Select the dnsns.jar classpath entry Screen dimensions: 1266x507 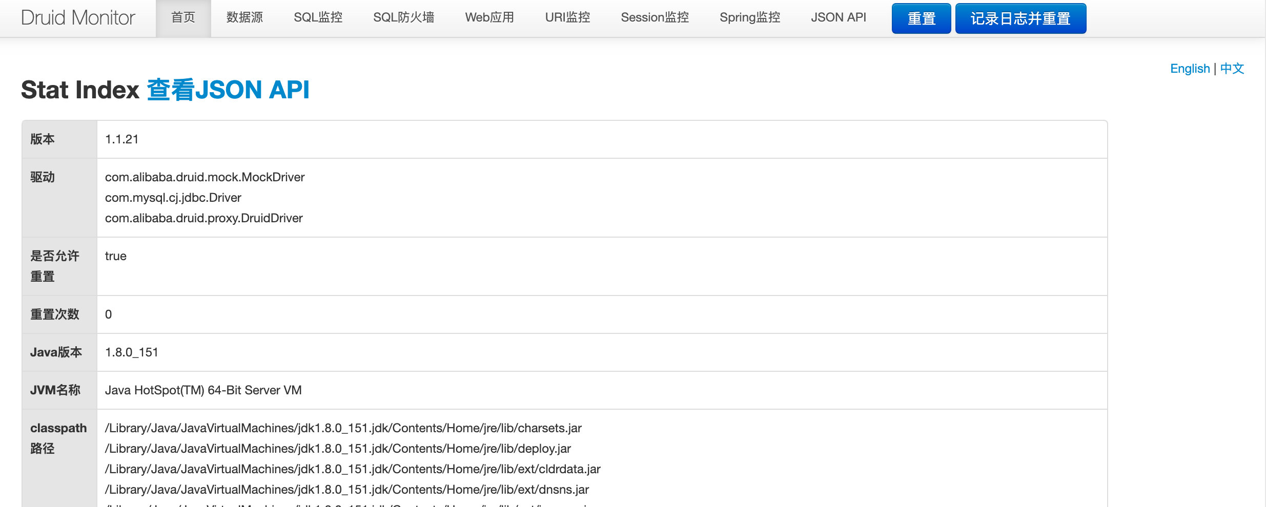(347, 490)
